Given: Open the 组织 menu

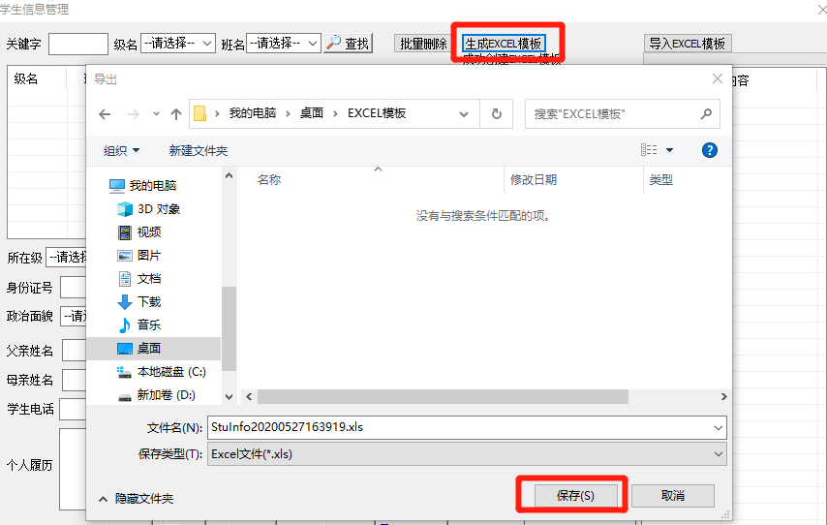Looking at the screenshot, I should (x=121, y=151).
